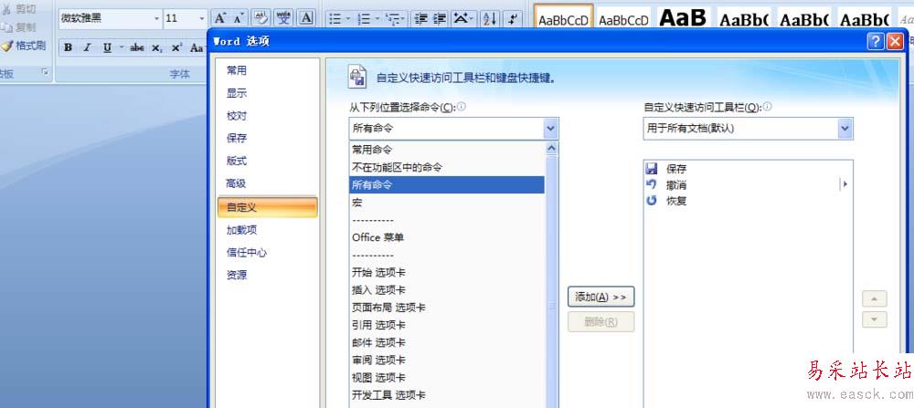Viewport: 914px width, 408px height.
Task: Click the Multilevel List icon
Action: click(393, 18)
